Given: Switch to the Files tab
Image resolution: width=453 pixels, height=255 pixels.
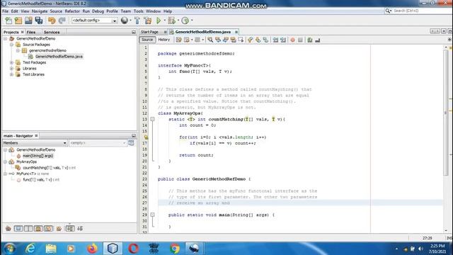Looking at the screenshot, I should tap(31, 32).
